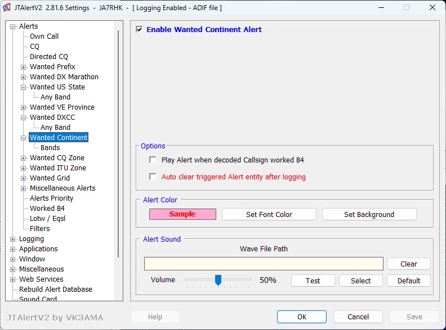Expand the Window tree node
This screenshot has height=330, width=446.
pos(12,259)
